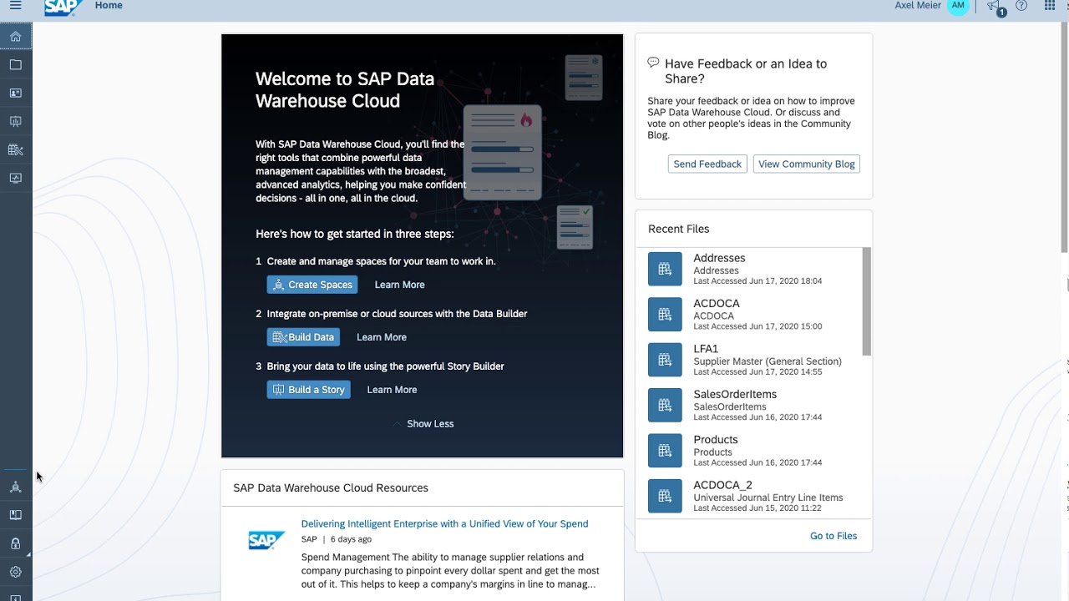Click the Home title in header

[x=109, y=5]
